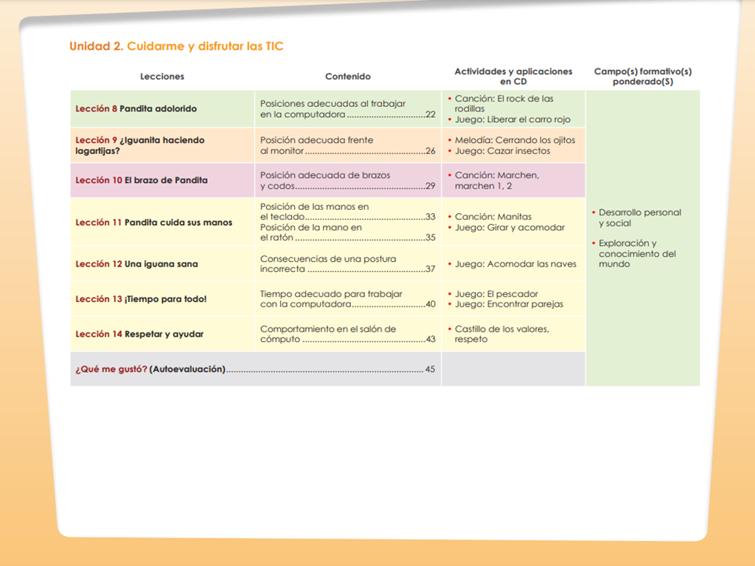Click Exploración y conocimiento del mundo
The height and width of the screenshot is (566, 755).
634,254
